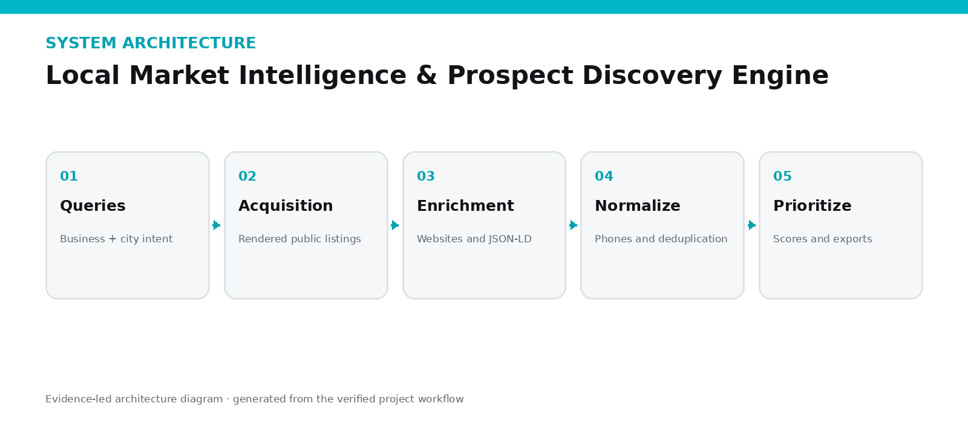
Task: Click the Local Market Intelligence title
Action: coord(437,76)
